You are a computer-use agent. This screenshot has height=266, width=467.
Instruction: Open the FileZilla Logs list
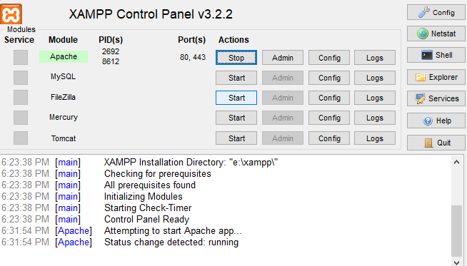click(375, 98)
